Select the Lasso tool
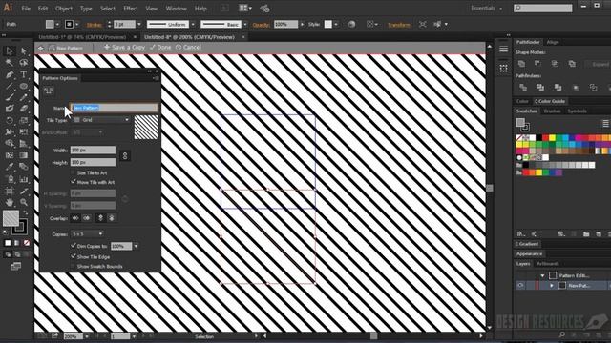The width and height of the screenshot is (611, 343). point(23,63)
